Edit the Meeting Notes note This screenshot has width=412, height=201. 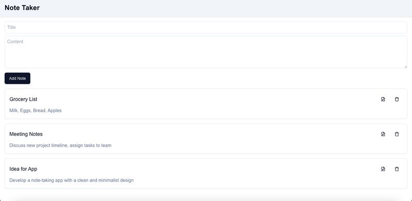[x=383, y=134]
